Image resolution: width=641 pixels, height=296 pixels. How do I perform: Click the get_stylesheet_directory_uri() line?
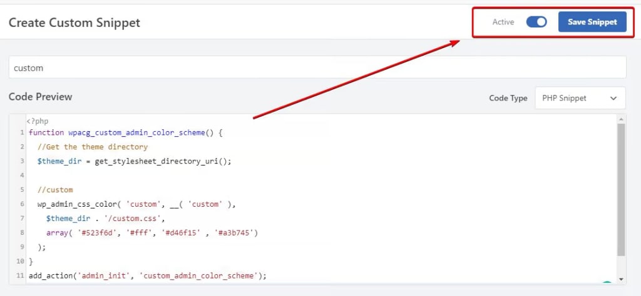[x=135, y=161]
